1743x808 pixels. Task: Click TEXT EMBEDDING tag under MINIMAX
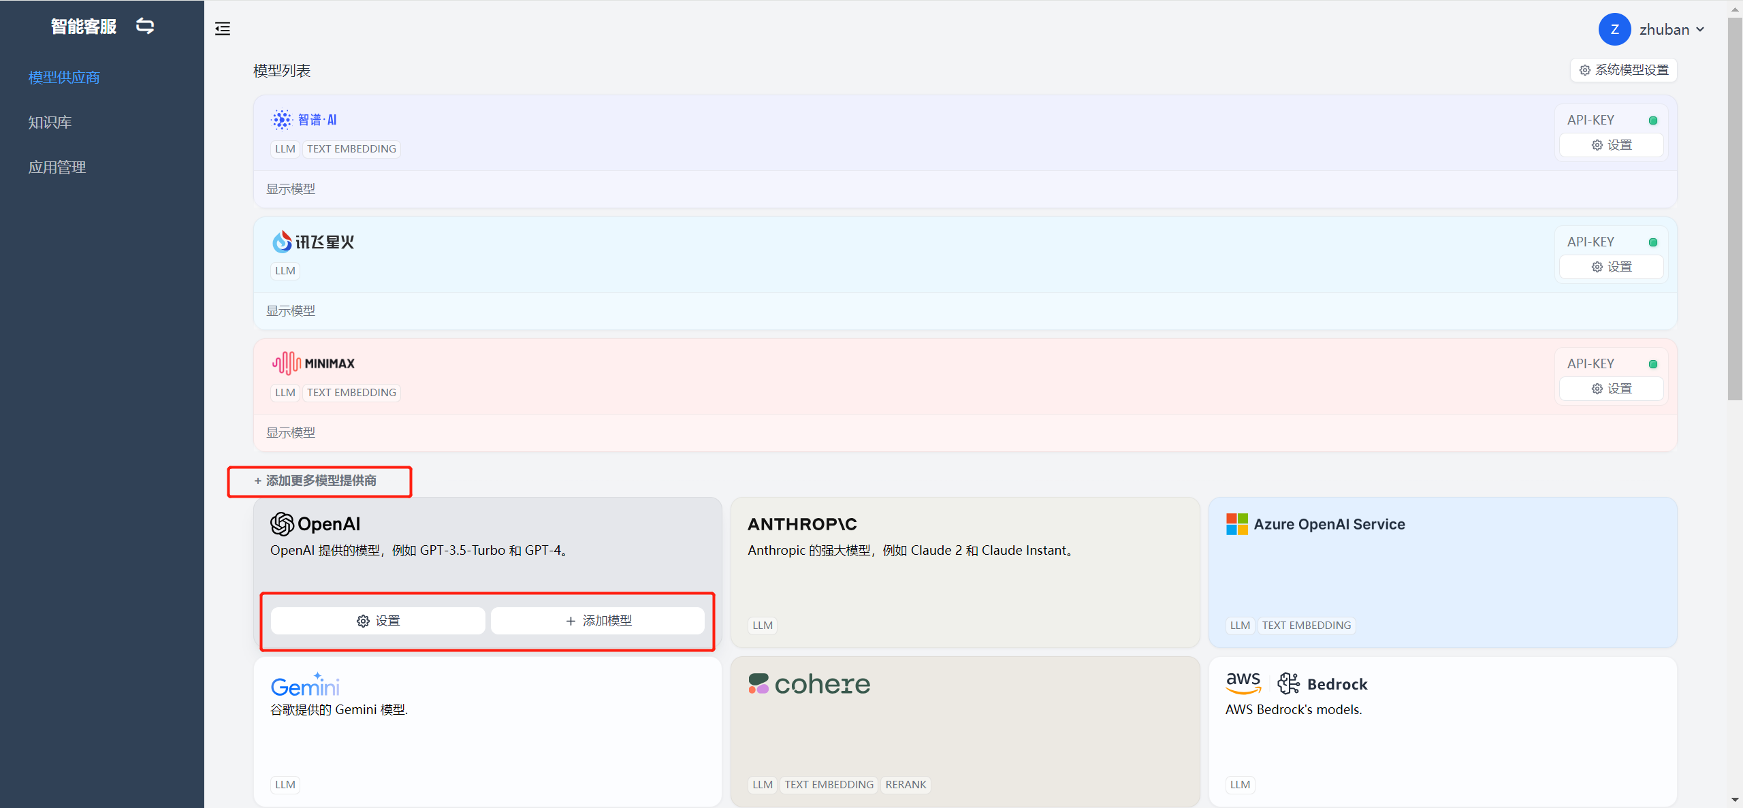(x=351, y=393)
